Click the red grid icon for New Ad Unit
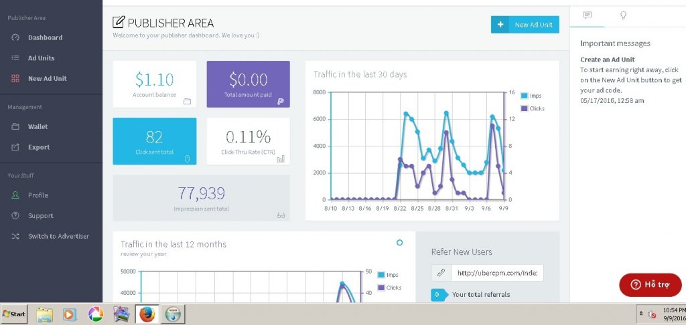Image resolution: width=686 pixels, height=325 pixels. pos(15,79)
